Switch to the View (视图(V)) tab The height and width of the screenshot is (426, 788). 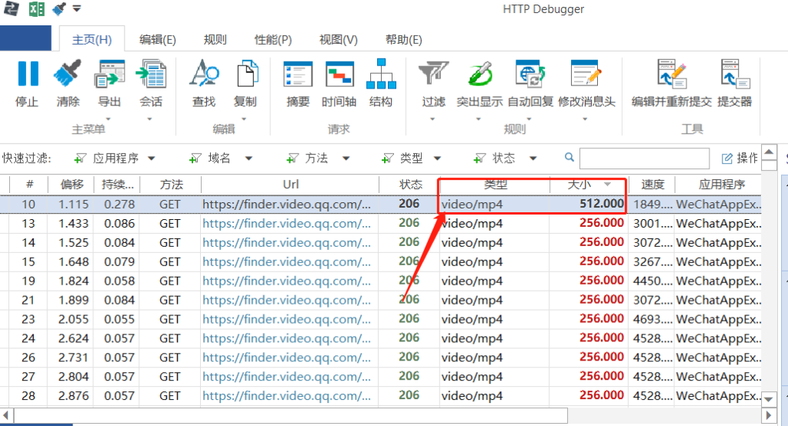(x=339, y=40)
